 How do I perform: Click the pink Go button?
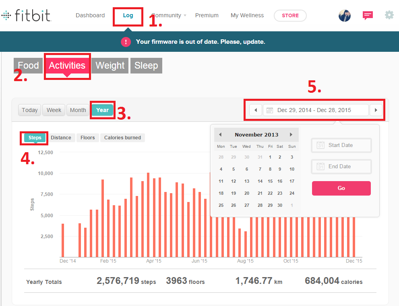tap(341, 188)
